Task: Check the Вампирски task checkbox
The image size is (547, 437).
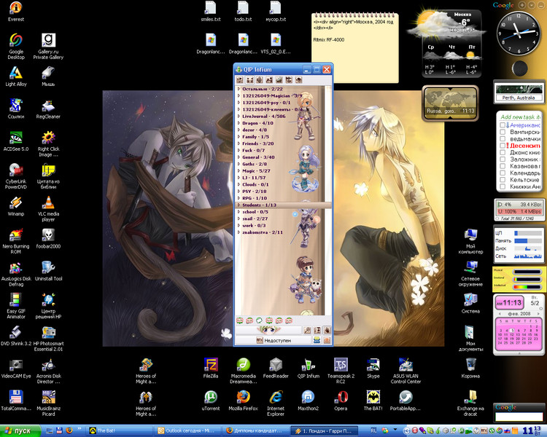Action: pos(503,132)
